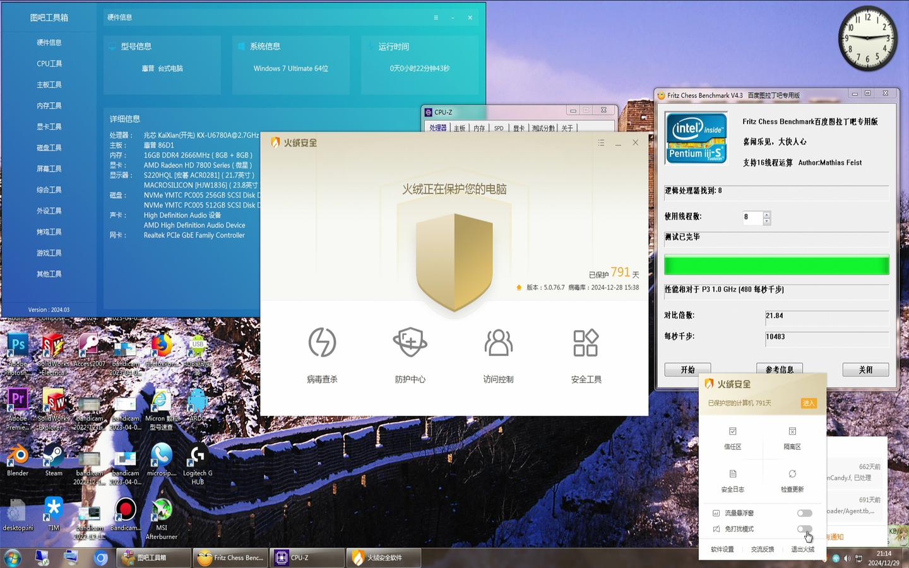Screen dimensions: 909x568
Task: Select desktop.ini file icon
Action: [18, 514]
